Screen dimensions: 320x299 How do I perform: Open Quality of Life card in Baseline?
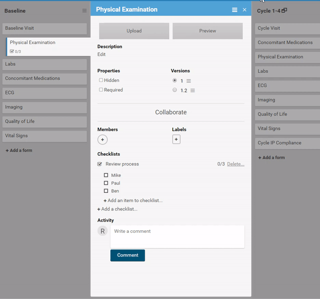click(x=44, y=122)
